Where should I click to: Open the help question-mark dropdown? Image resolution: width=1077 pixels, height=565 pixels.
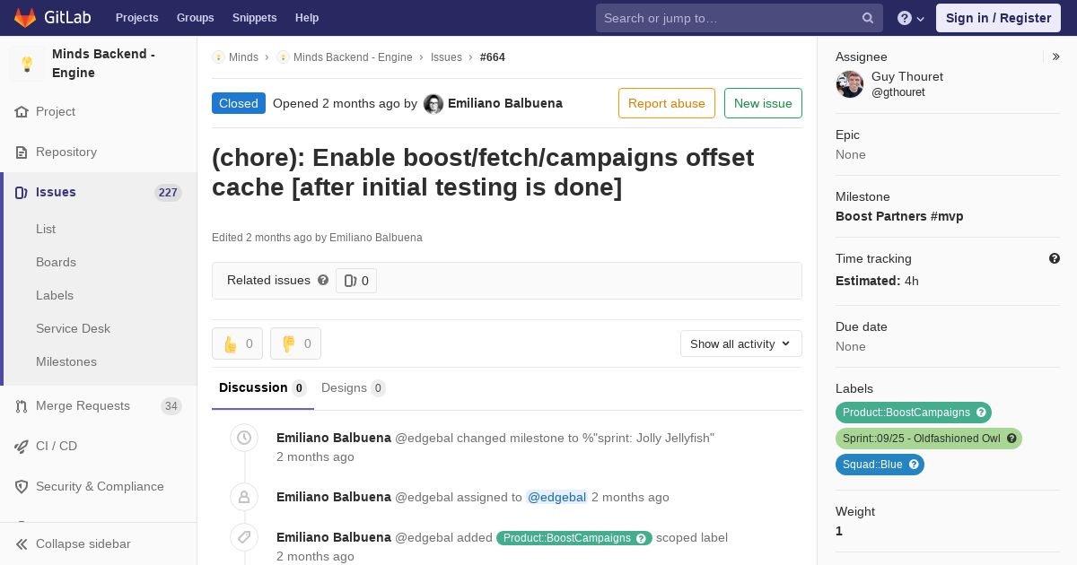910,18
